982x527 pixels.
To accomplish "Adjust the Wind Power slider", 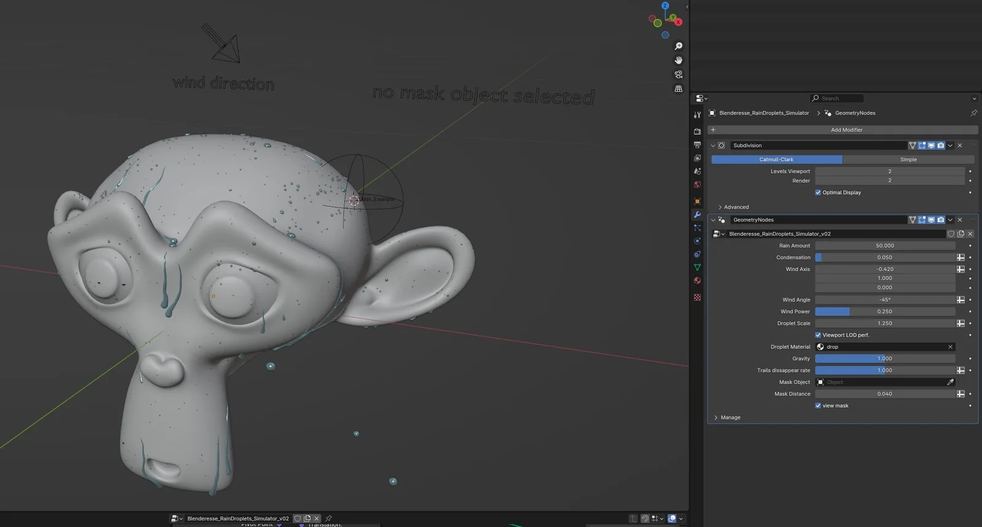I will [884, 312].
